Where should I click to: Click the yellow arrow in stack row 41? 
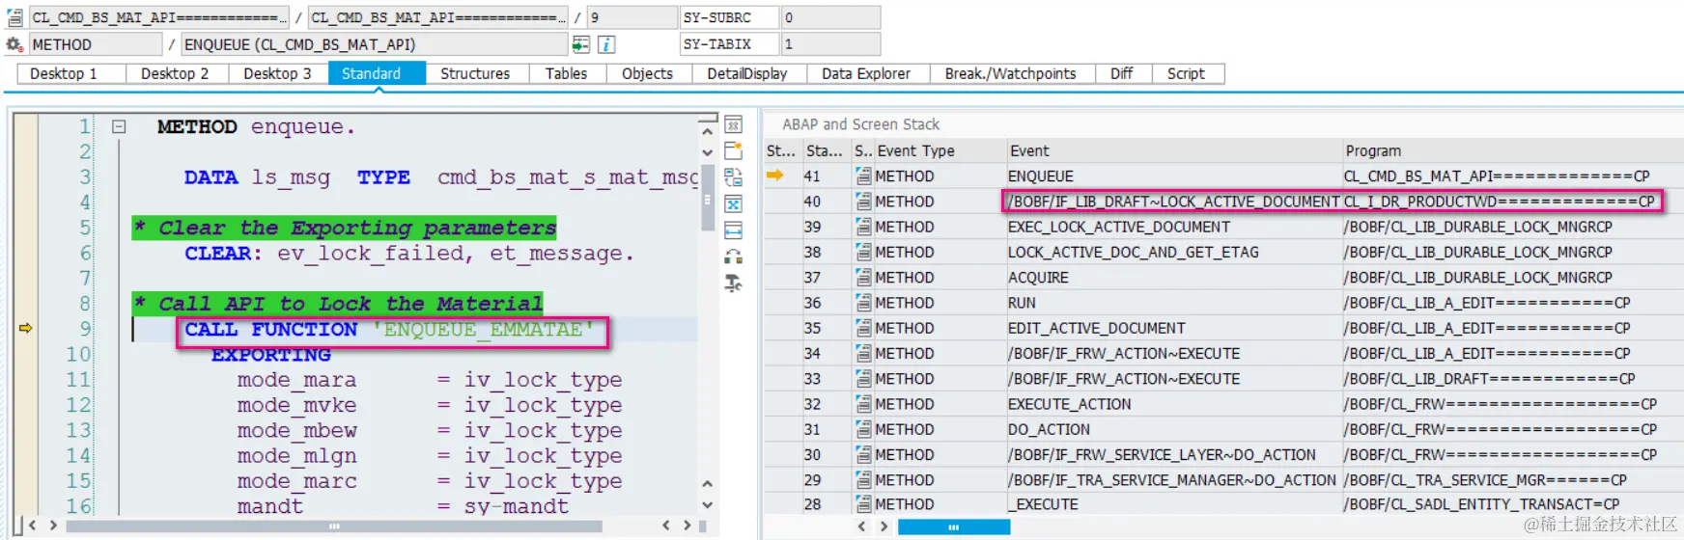(775, 175)
